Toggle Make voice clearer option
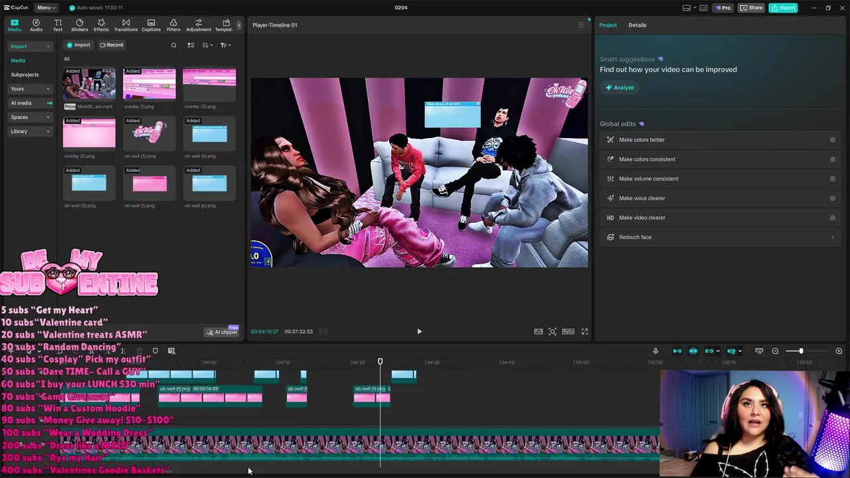The height and width of the screenshot is (478, 850). click(832, 198)
